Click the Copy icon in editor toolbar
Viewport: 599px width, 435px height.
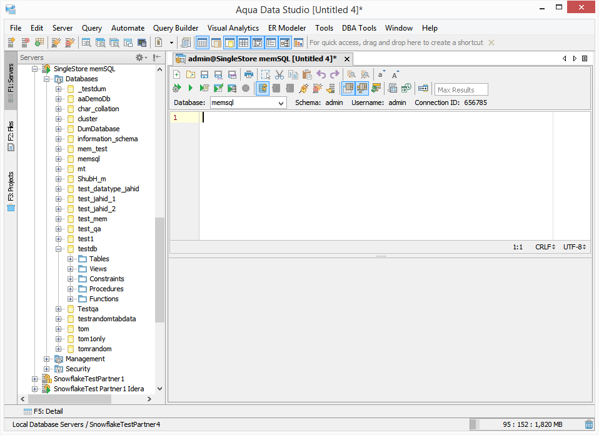[x=293, y=74]
